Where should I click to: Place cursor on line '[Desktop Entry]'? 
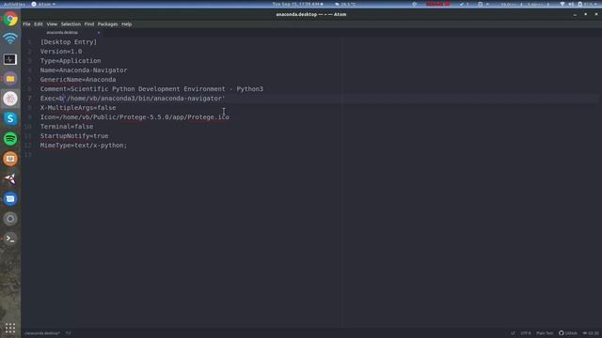pos(69,42)
